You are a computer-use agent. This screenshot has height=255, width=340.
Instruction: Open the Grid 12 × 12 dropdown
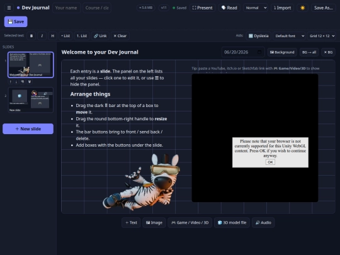point(322,36)
